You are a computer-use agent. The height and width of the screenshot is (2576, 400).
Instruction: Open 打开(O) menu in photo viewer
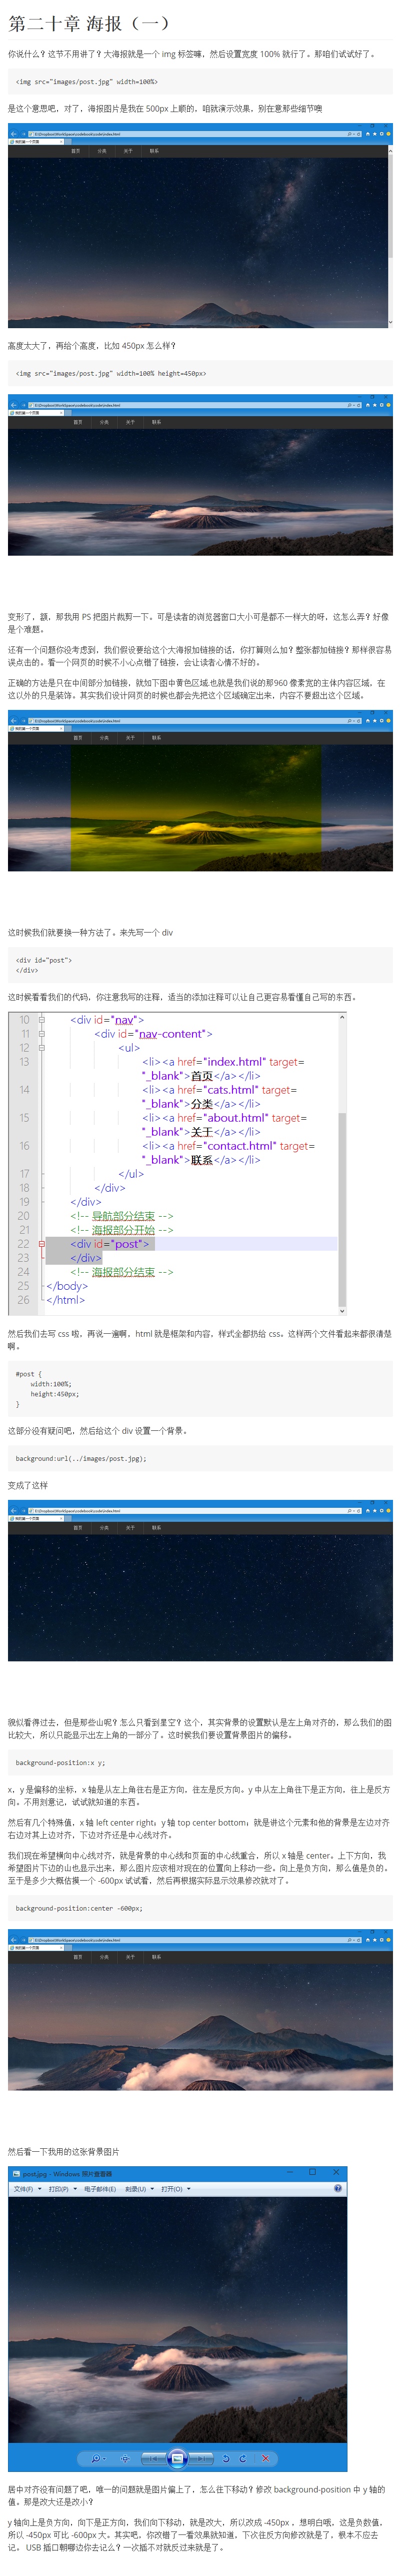click(x=175, y=2189)
